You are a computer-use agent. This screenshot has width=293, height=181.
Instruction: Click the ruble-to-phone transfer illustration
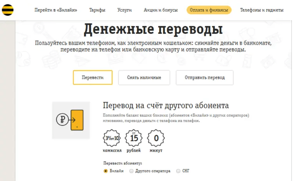[71, 120]
